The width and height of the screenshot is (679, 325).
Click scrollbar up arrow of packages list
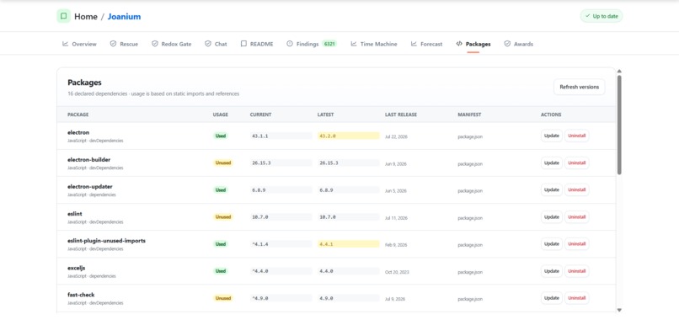(x=619, y=71)
